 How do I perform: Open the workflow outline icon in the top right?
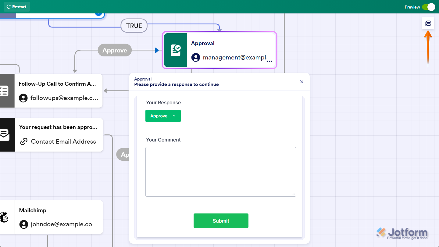pos(428,23)
